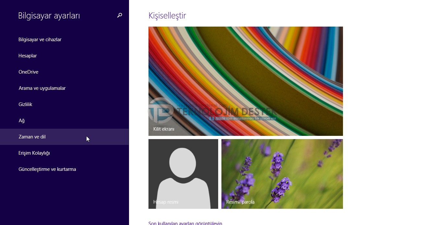Click the Kişiselleştir heading
Image resolution: width=425 pixels, height=225 pixels.
[167, 16]
